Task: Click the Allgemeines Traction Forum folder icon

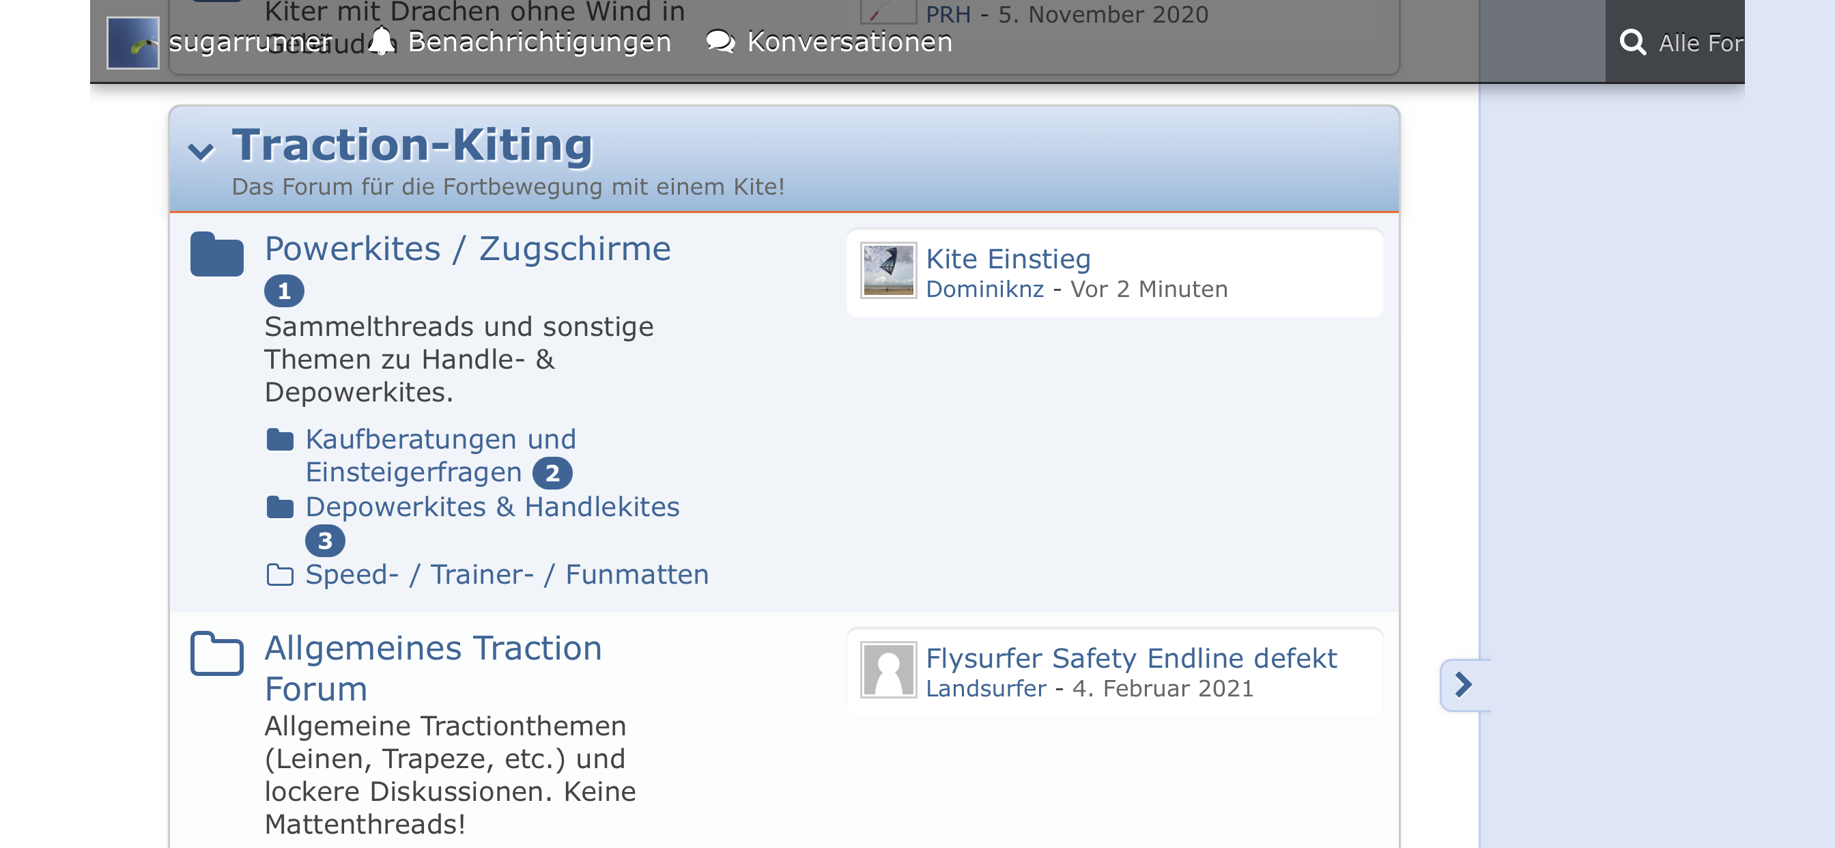Action: (x=216, y=653)
